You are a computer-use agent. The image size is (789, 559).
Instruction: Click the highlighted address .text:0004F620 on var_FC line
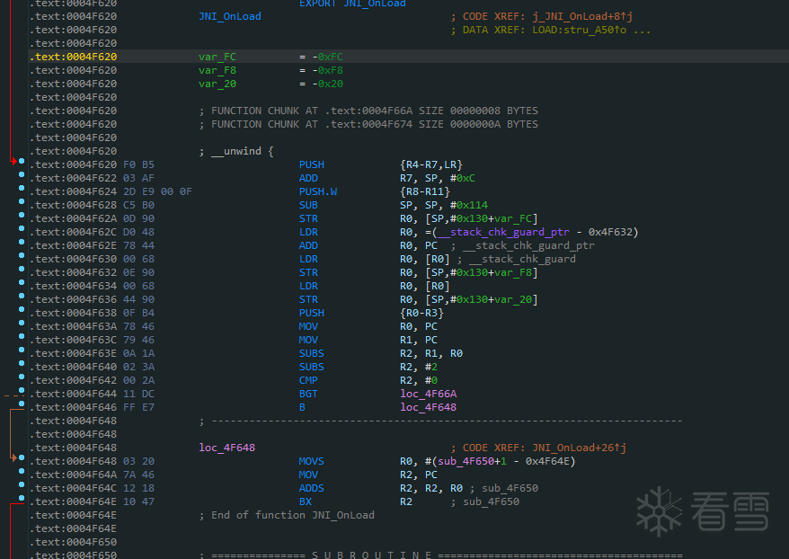74,57
